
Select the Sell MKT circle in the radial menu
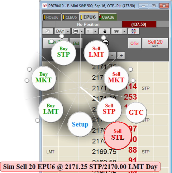(x=116, y=78)
